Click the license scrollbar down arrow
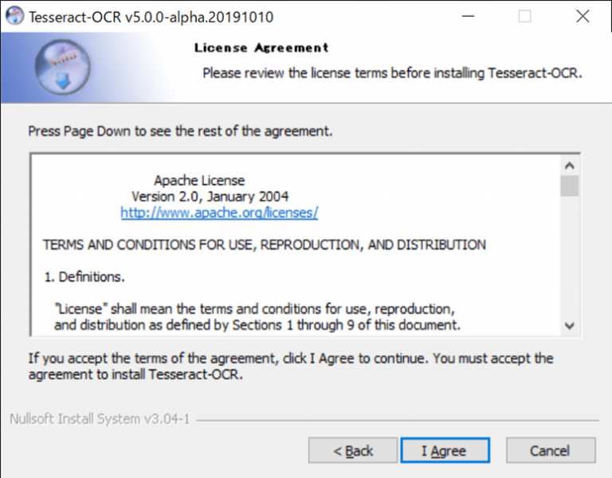Screen dimensions: 612x478 click(x=569, y=325)
